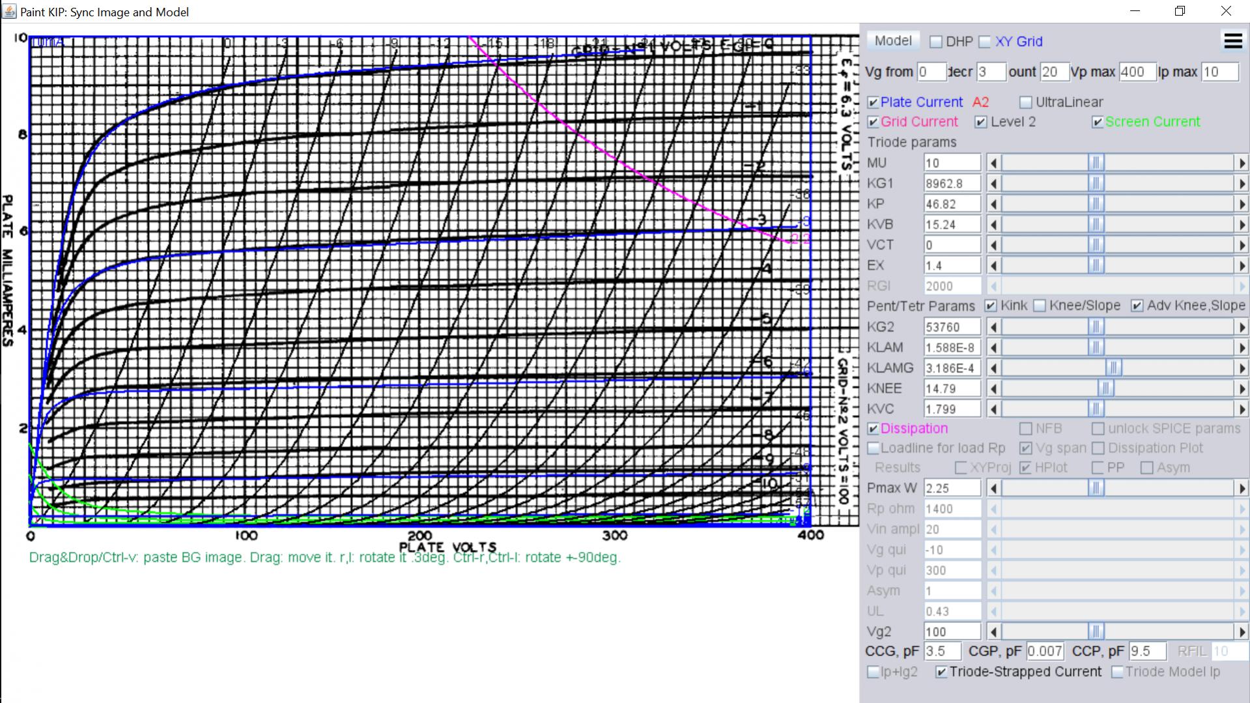Close the Paint KIP window
The height and width of the screenshot is (703, 1250).
coord(1226,11)
